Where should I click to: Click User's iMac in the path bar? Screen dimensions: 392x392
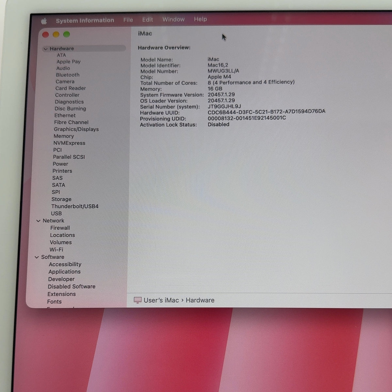click(161, 300)
